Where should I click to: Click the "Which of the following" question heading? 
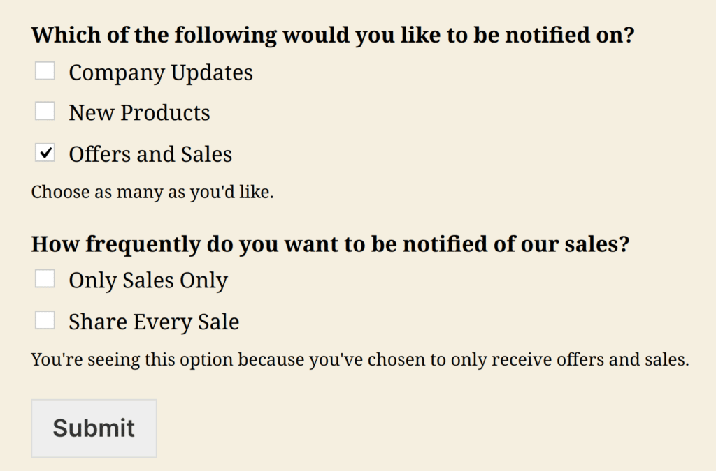tap(332, 35)
